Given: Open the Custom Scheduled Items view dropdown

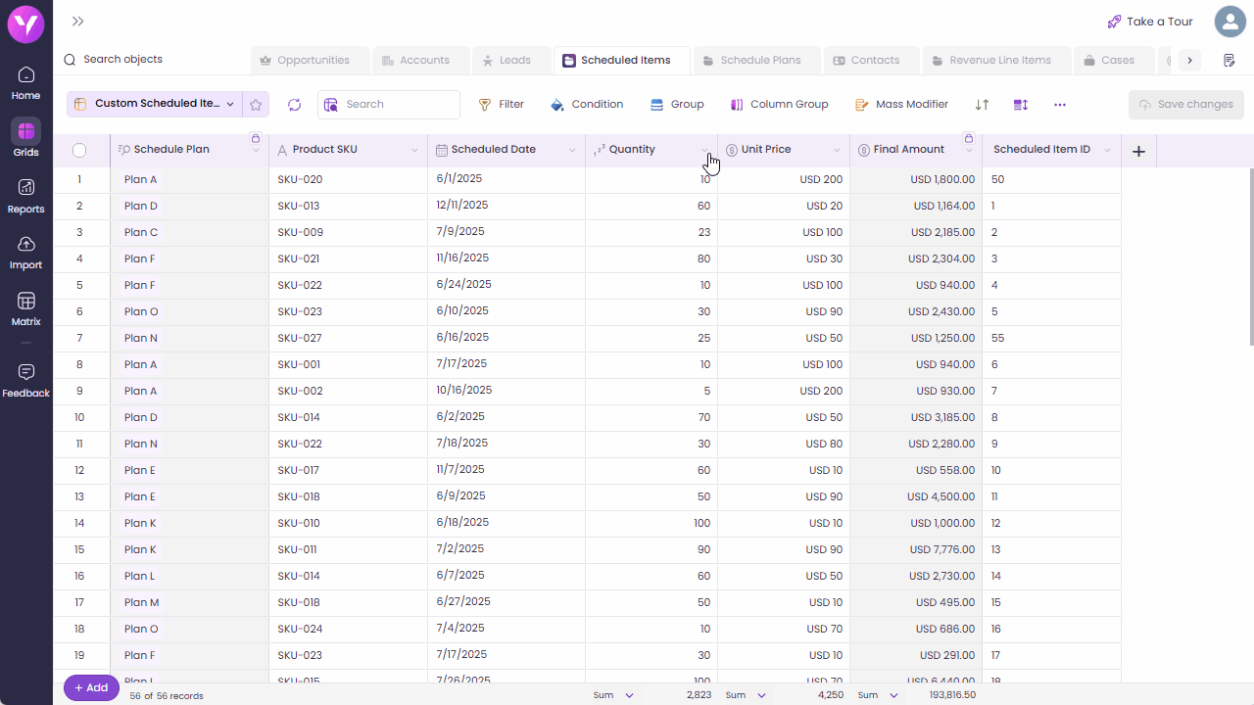Looking at the screenshot, I should click(x=155, y=104).
